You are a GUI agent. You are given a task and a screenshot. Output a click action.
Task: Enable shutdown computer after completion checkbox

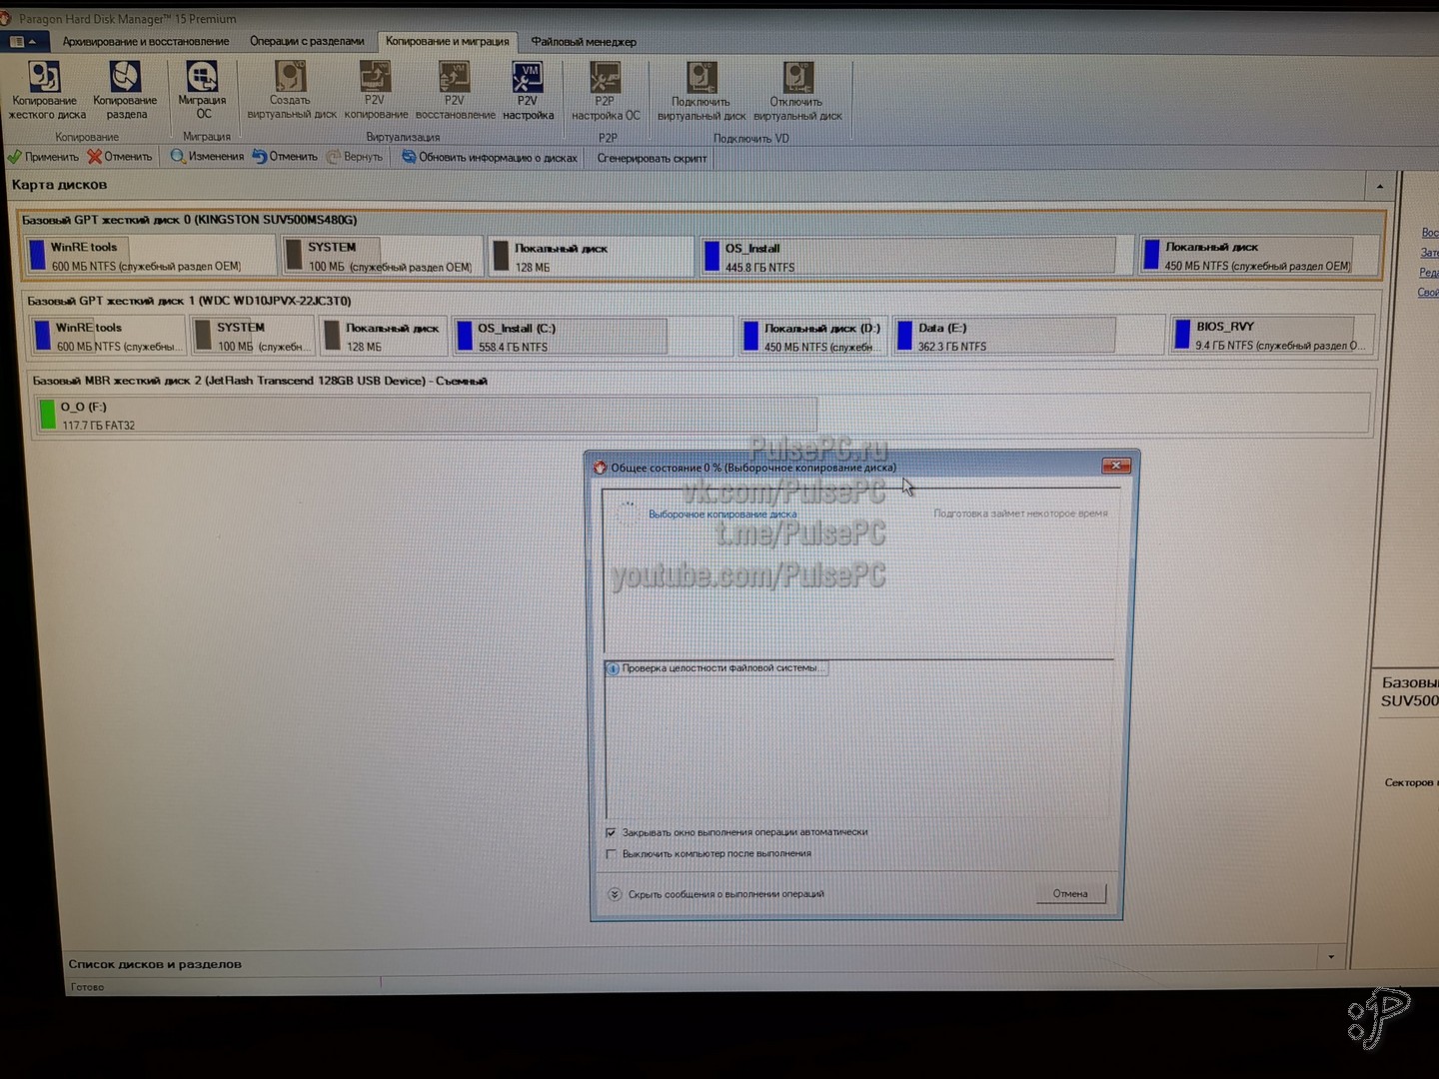(611, 854)
